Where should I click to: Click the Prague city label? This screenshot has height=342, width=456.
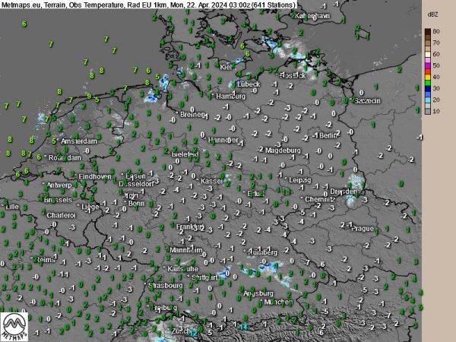pos(363,228)
